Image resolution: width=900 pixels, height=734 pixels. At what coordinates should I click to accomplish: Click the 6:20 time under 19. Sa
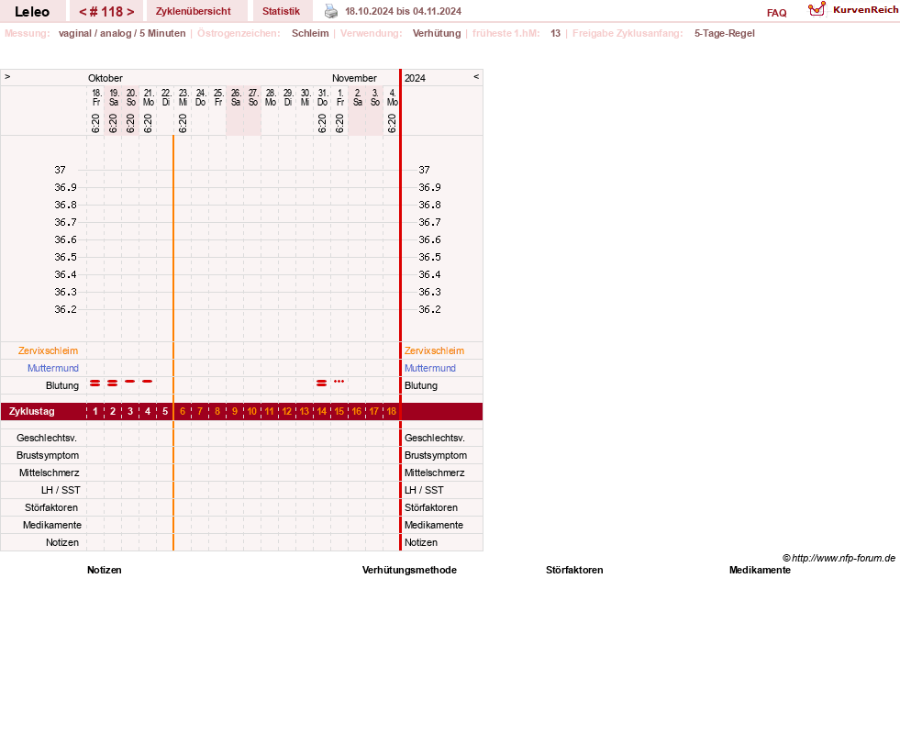[x=113, y=123]
